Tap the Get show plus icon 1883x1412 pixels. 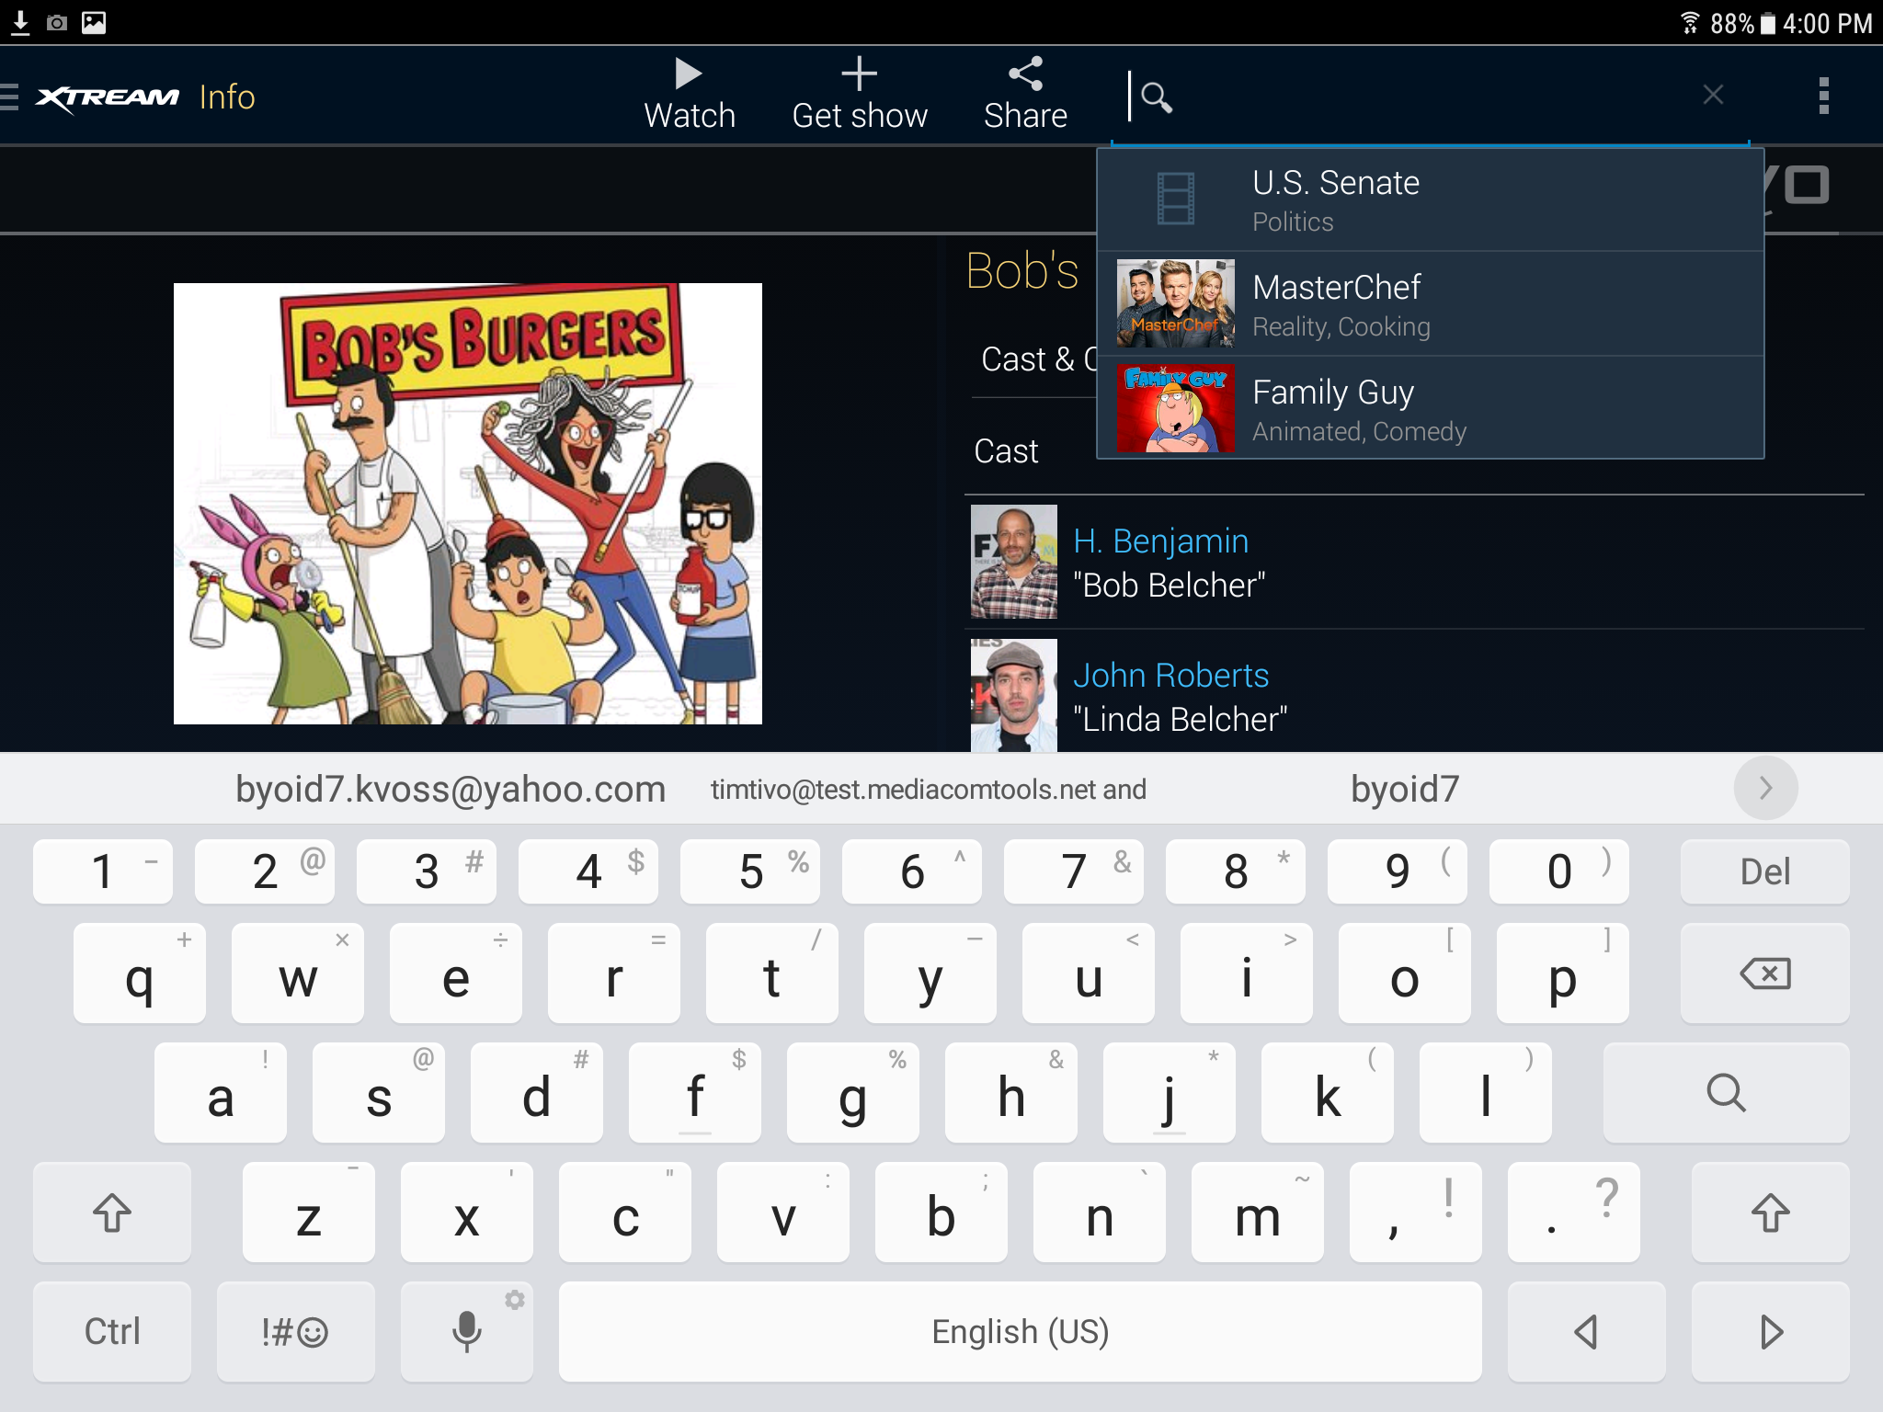point(859,74)
